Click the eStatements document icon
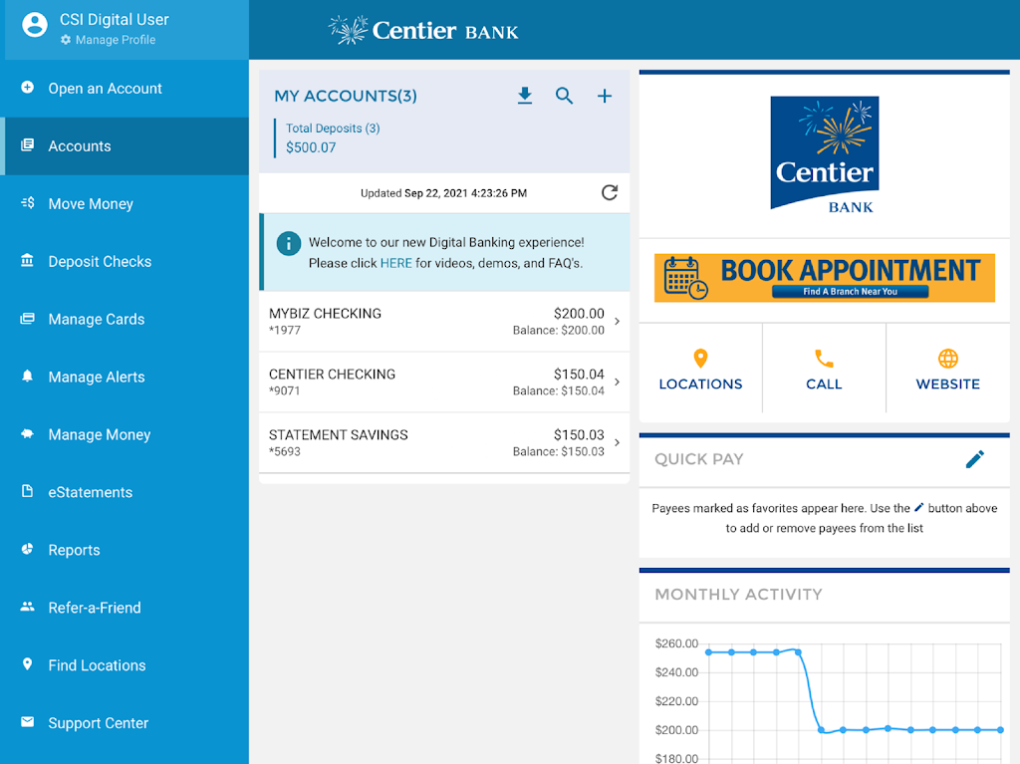 tap(27, 491)
